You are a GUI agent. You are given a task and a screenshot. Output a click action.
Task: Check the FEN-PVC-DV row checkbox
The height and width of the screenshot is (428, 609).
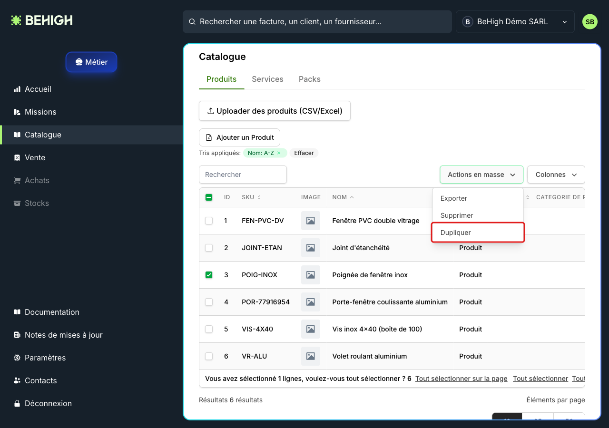209,221
